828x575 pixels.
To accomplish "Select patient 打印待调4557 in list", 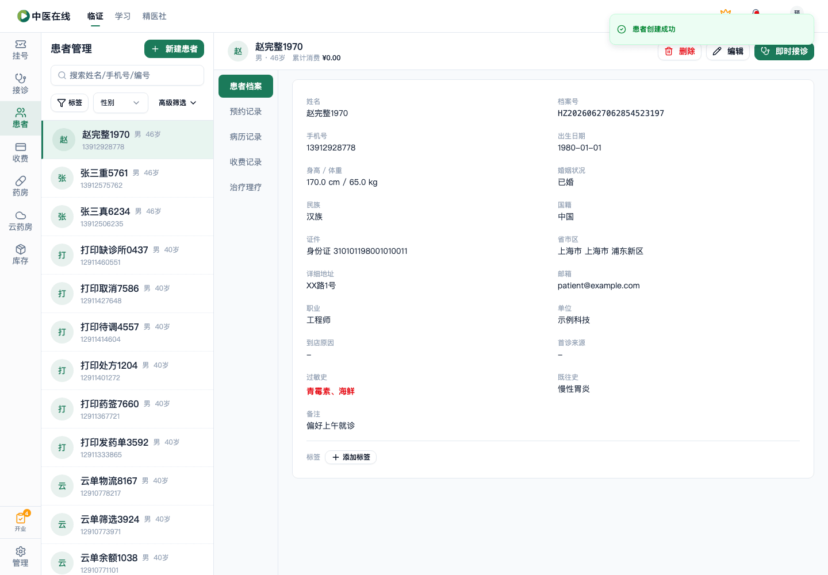I will point(127,332).
